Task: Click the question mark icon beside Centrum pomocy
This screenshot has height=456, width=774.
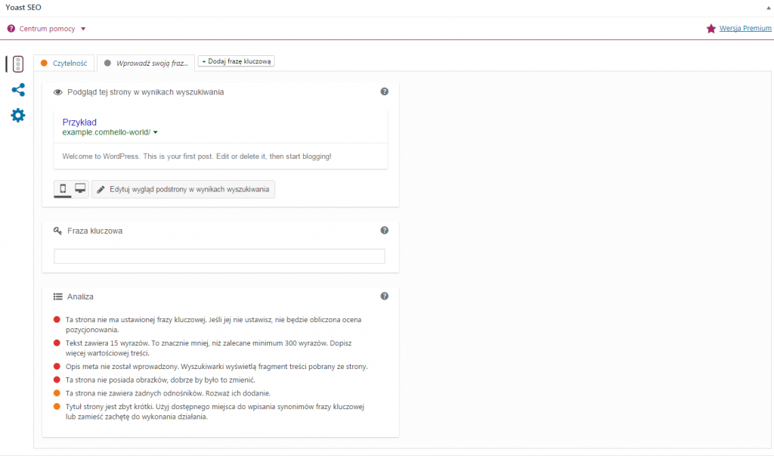Action: pyautogui.click(x=11, y=29)
